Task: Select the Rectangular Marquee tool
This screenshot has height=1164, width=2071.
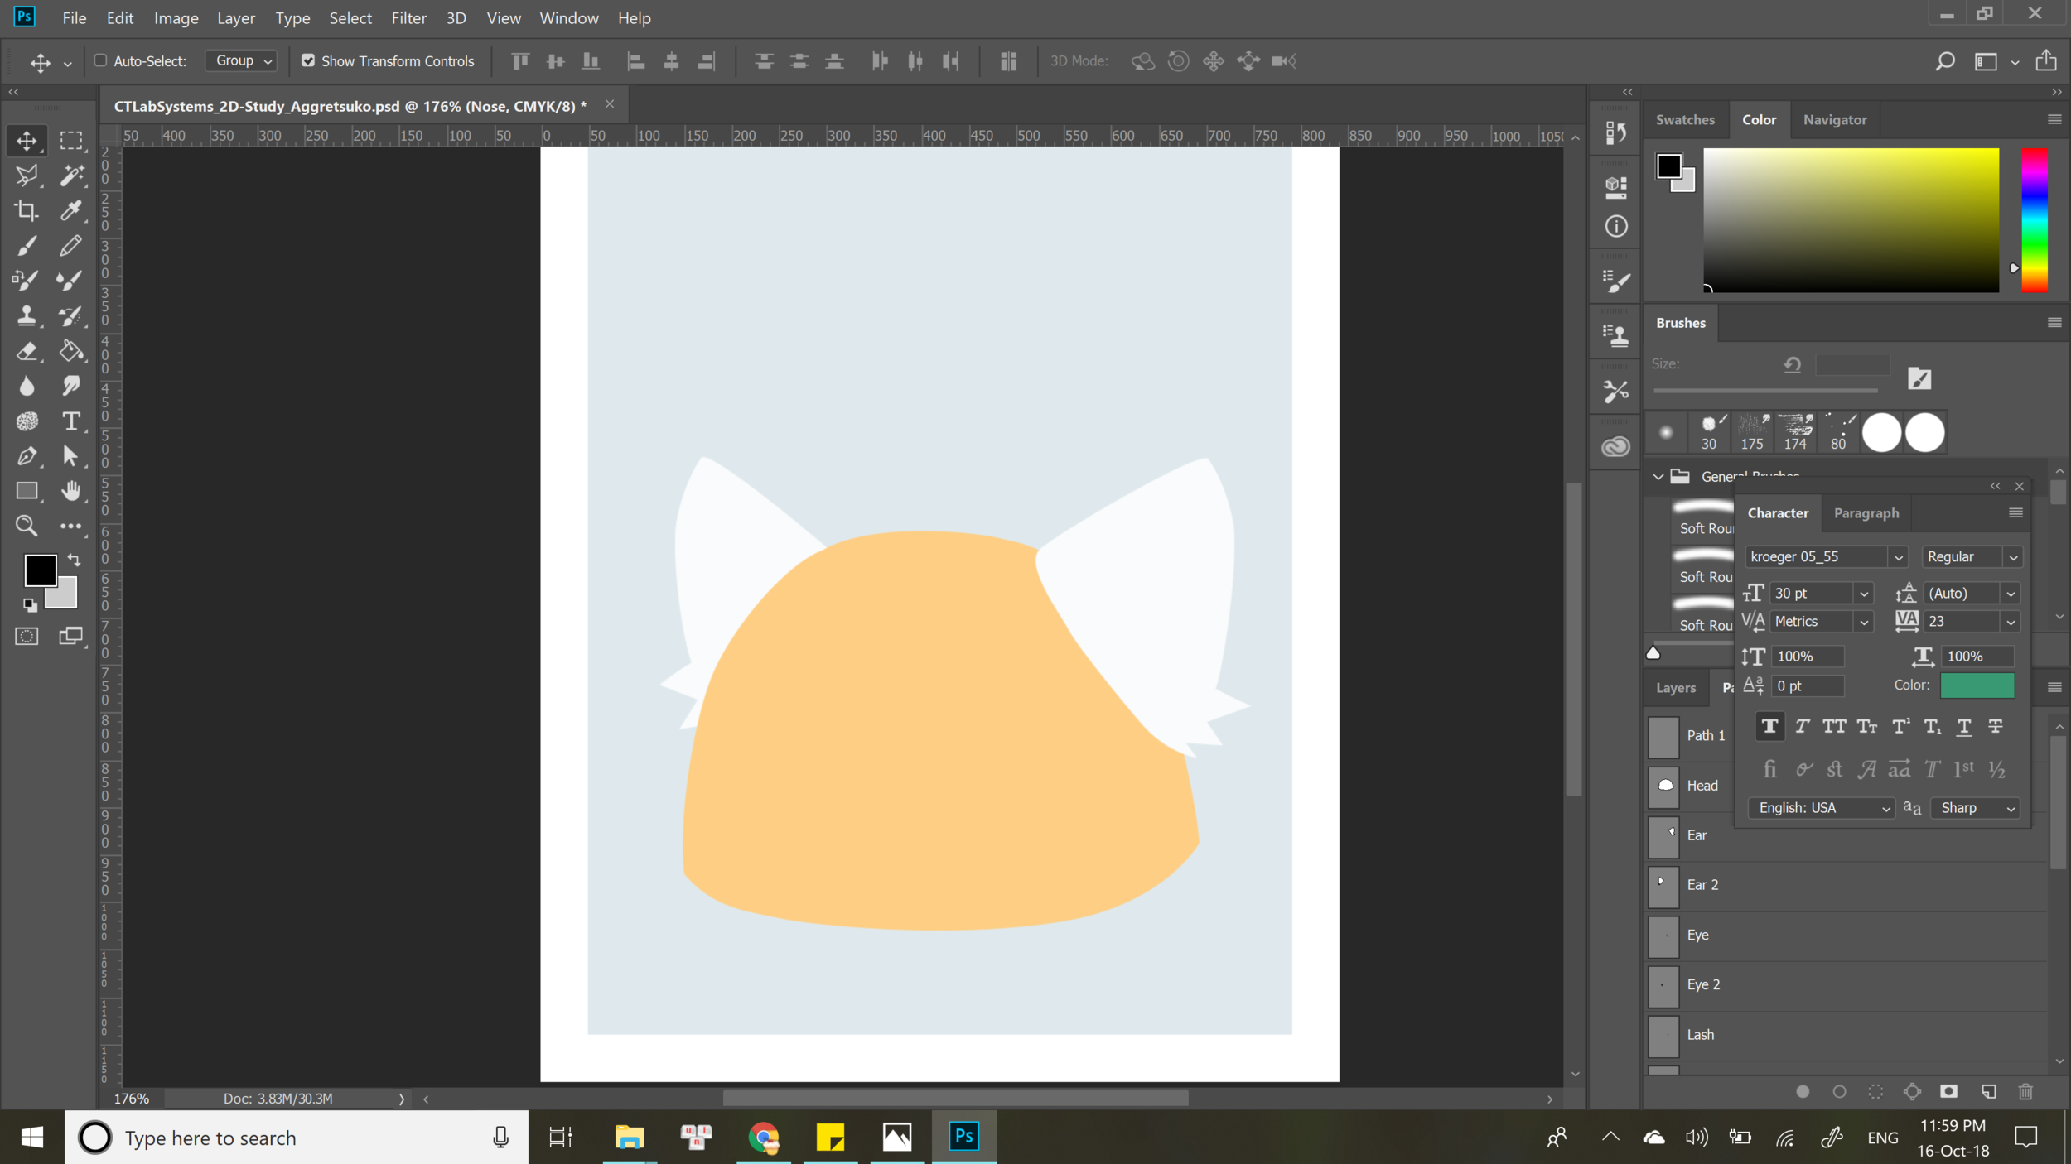Action: [x=71, y=141]
